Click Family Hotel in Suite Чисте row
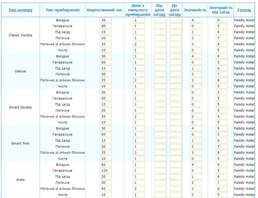This screenshot has width=258, height=198. (x=244, y=195)
